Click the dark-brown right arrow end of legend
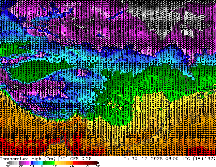Viewport: 216px width, 167px height. (x=98, y=163)
